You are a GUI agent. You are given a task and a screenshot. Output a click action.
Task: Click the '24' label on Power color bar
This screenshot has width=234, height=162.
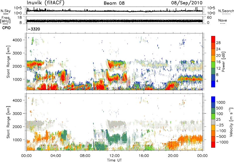218,49
